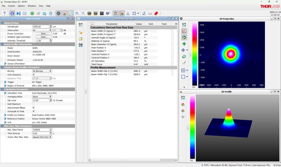Select the pause/stop acquisition icon in toolbar

(x=12, y=13)
